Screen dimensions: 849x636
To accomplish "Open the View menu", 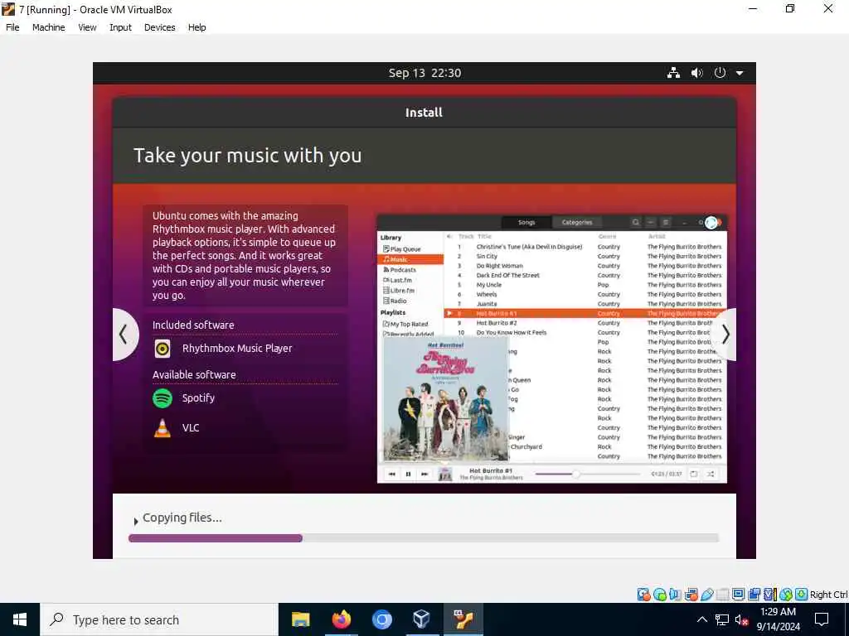I will (x=87, y=27).
